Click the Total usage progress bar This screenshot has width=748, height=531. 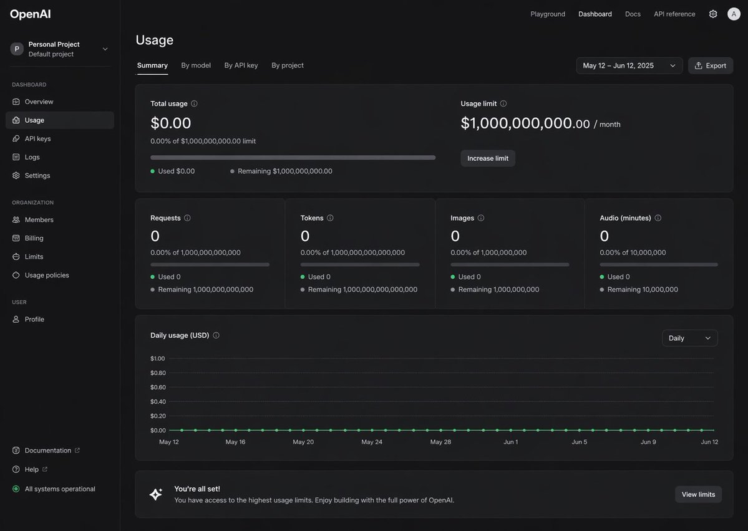[293, 156]
